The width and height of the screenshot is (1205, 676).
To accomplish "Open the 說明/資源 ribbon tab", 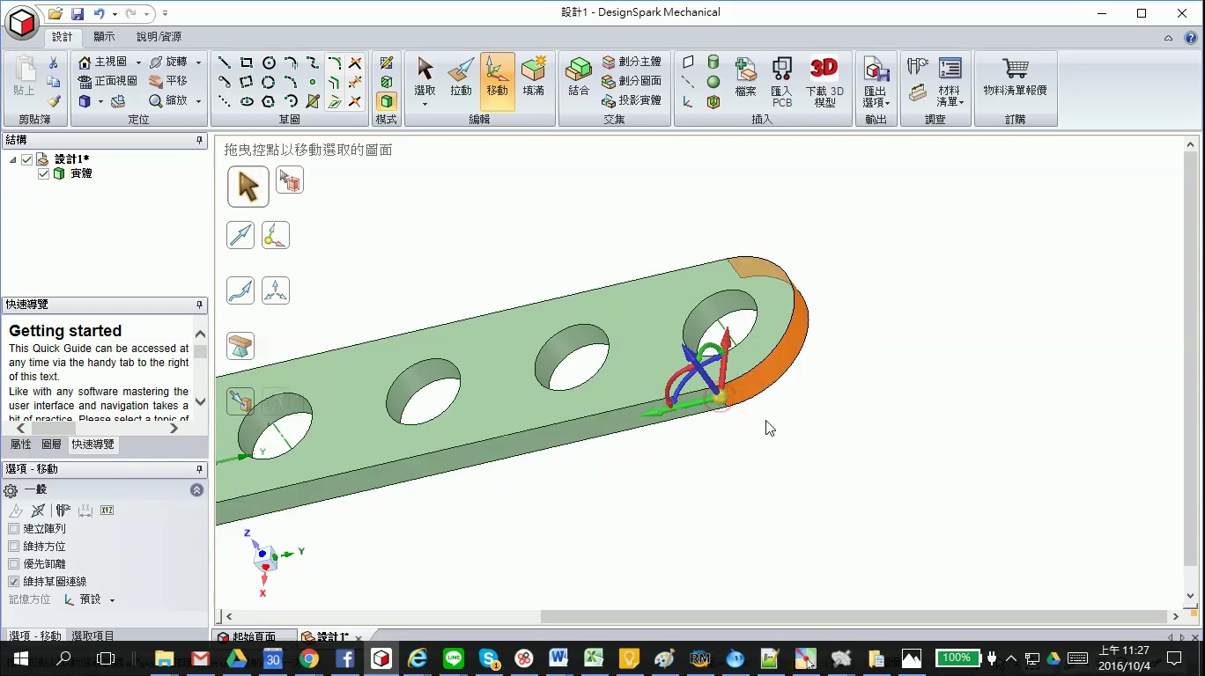I will (x=159, y=37).
